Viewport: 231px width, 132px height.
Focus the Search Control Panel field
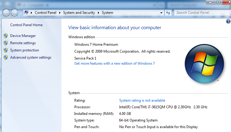click(203, 13)
